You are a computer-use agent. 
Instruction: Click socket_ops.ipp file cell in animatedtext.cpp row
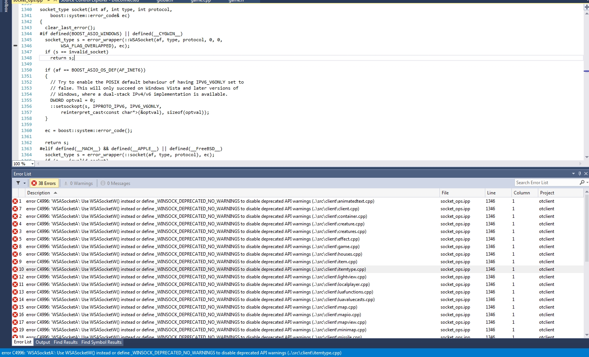[x=455, y=201]
